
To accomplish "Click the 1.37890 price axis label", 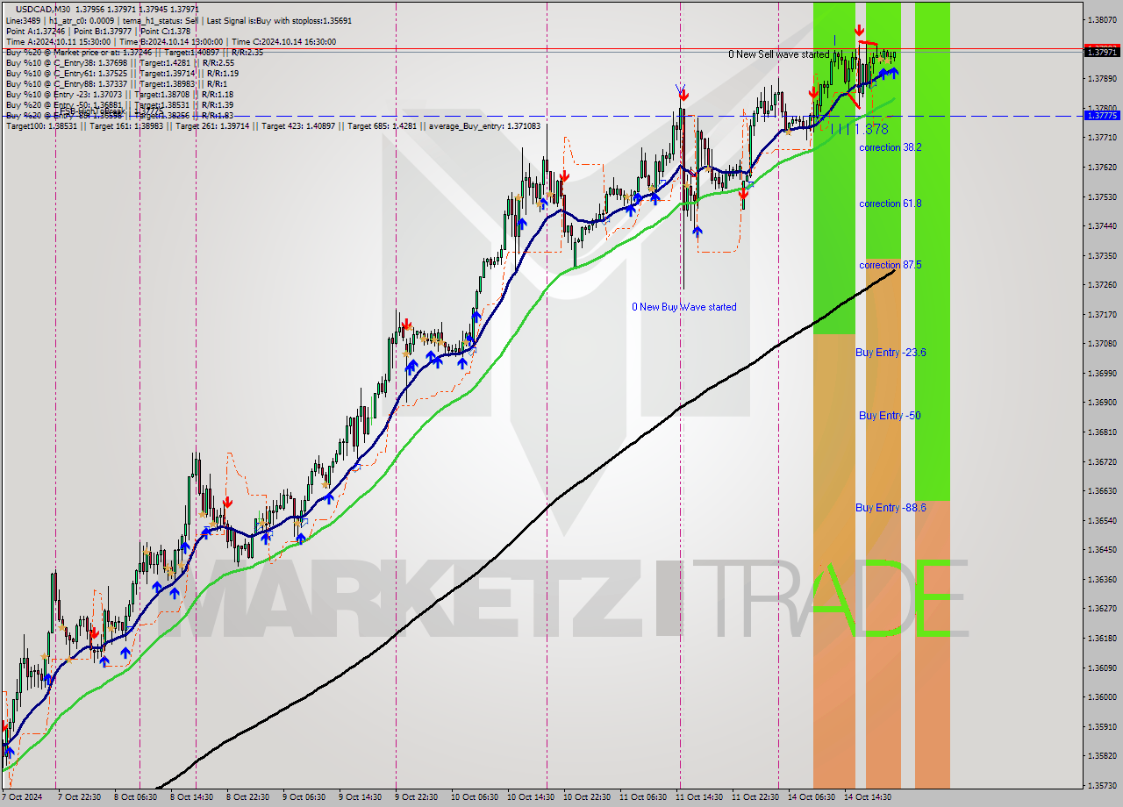I will pos(1102,78).
